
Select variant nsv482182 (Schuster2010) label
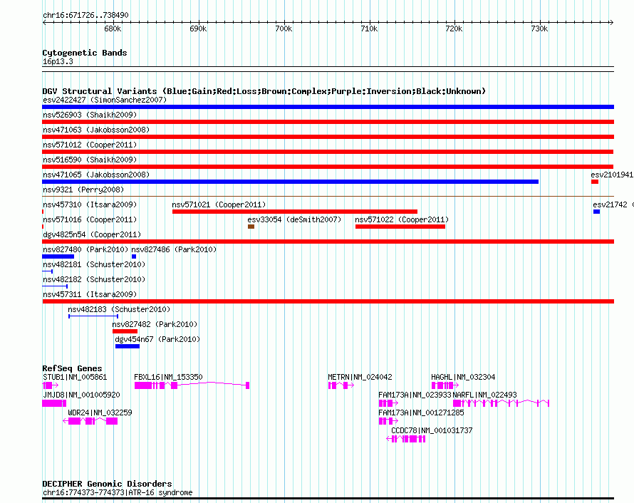[x=94, y=279]
